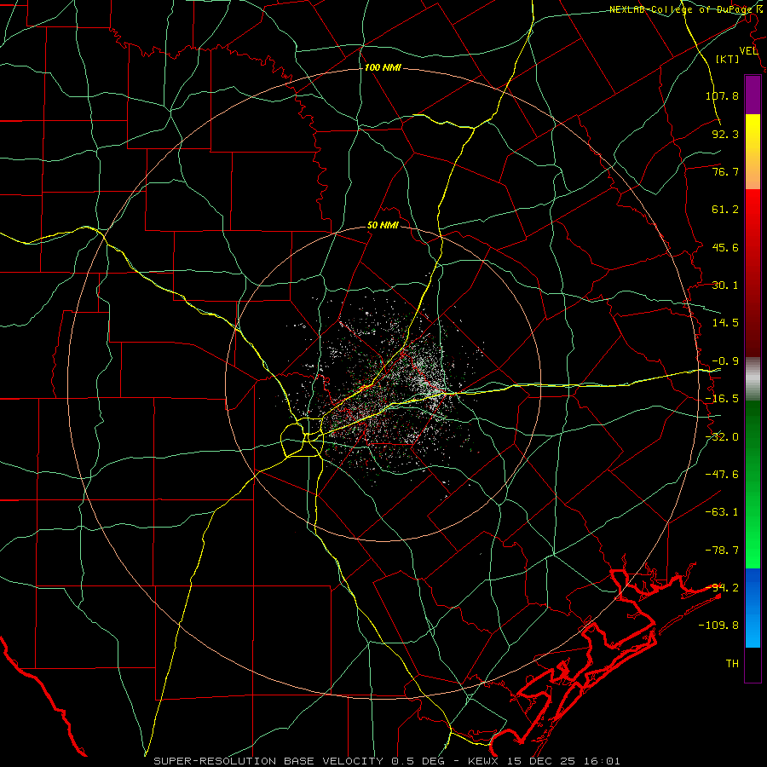
Task: Click the -32.0 velocity scale value
Action: coord(722,437)
